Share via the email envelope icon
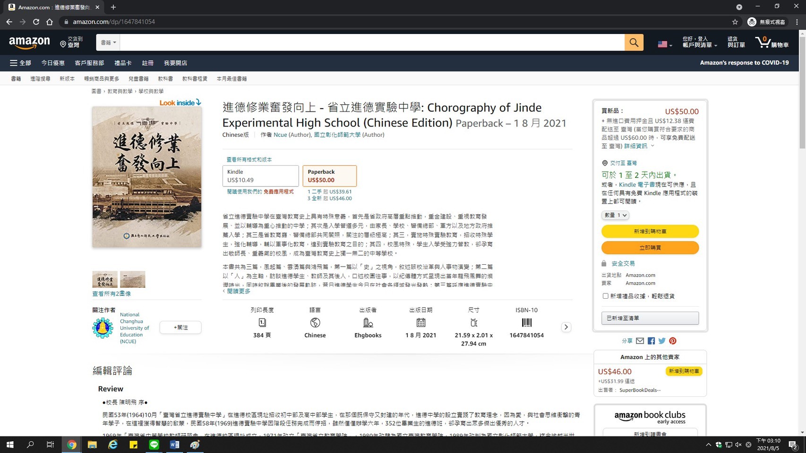806x453 pixels. (x=640, y=341)
